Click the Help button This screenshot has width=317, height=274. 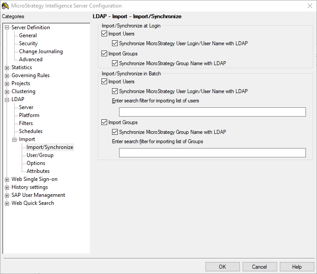tap(297, 267)
